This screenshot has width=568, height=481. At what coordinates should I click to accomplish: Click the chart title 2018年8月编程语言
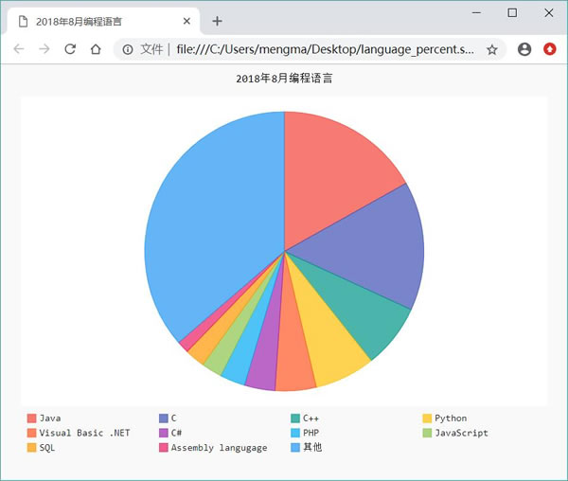284,79
